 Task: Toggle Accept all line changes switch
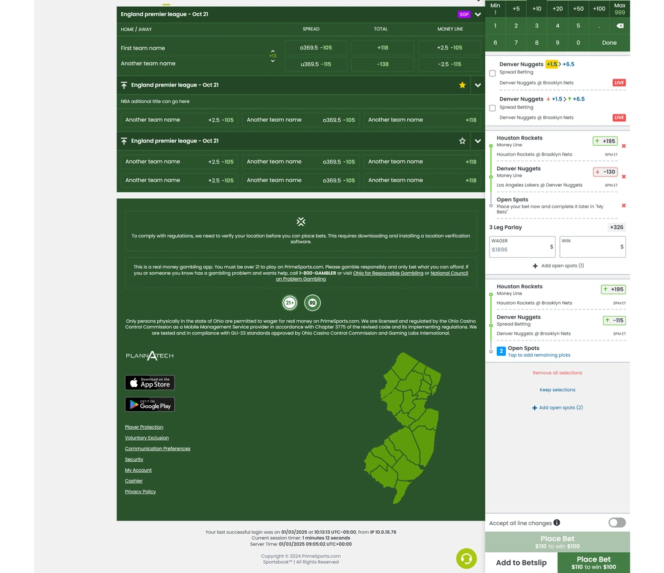617,523
